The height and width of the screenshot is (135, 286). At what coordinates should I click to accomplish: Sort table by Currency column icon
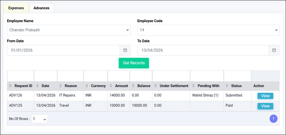[87, 86]
